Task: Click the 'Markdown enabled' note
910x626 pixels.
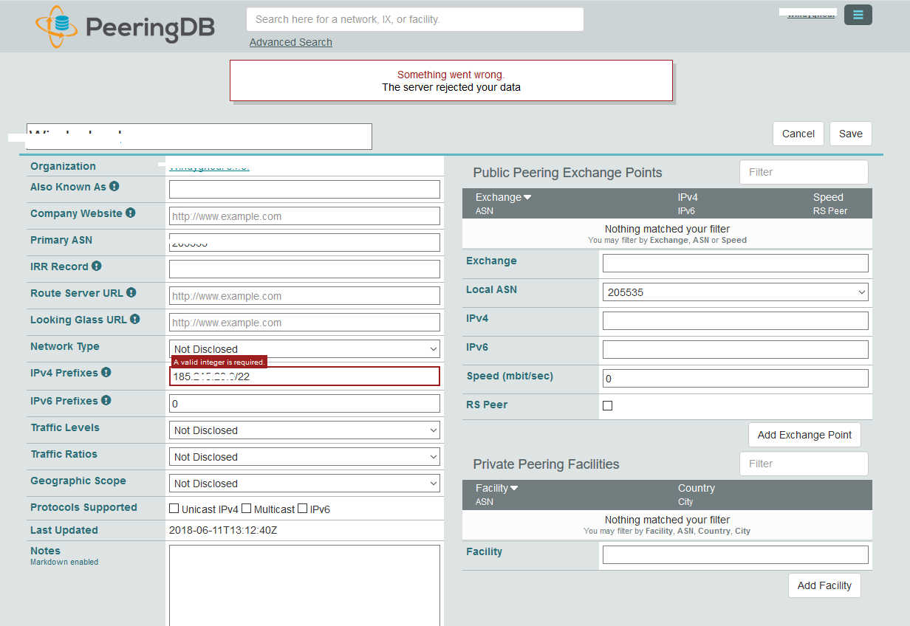Action: point(64,562)
